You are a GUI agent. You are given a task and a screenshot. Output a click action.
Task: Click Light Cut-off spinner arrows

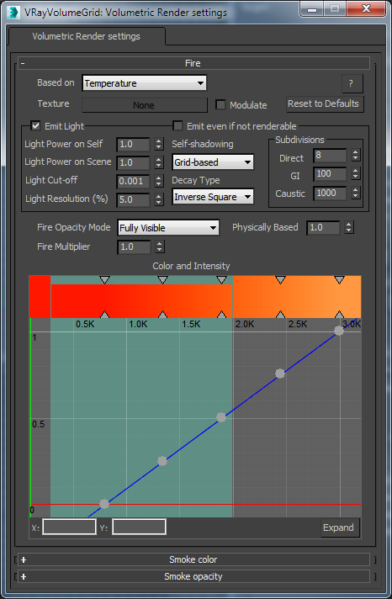pos(159,181)
